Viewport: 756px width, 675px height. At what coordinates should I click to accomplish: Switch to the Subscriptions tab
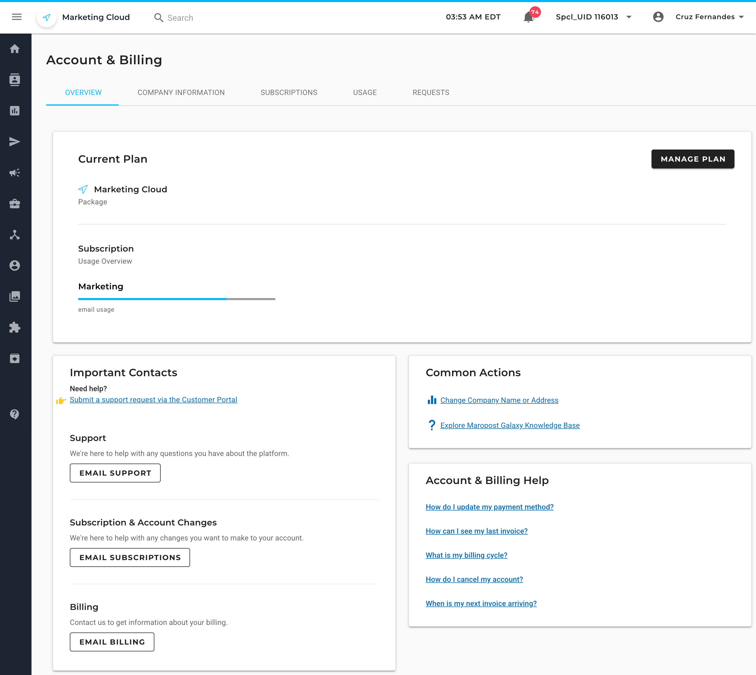click(289, 92)
